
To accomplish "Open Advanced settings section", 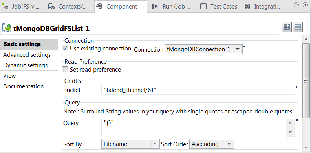I will [x=29, y=55].
